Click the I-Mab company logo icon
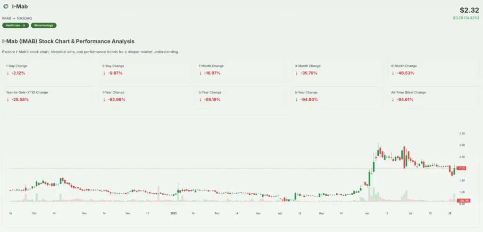Viewport: 483px width, 232px height. 6,7
